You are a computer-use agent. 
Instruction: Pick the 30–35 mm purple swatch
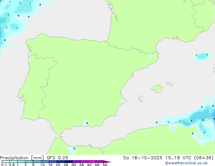(x=76, y=162)
